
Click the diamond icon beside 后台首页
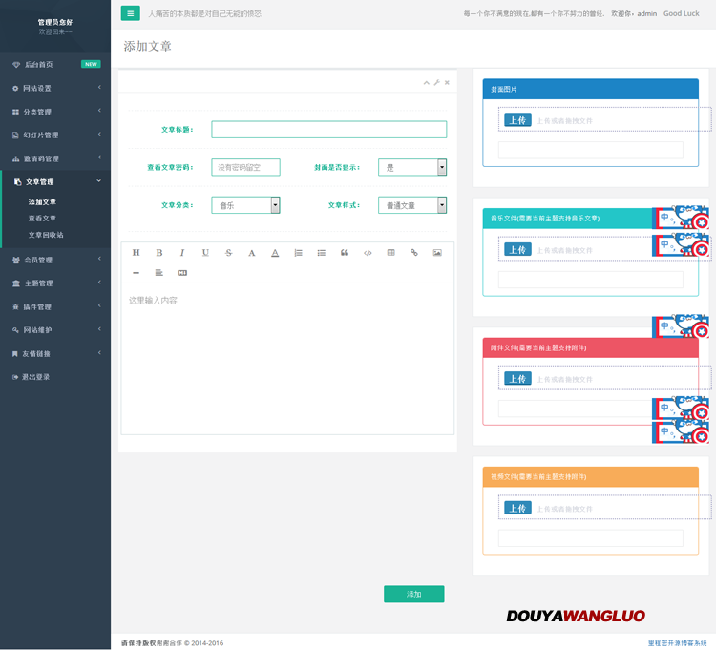pos(16,65)
